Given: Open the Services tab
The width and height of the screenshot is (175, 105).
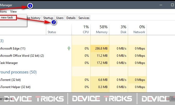Looking at the screenshot, I should 84,18.
